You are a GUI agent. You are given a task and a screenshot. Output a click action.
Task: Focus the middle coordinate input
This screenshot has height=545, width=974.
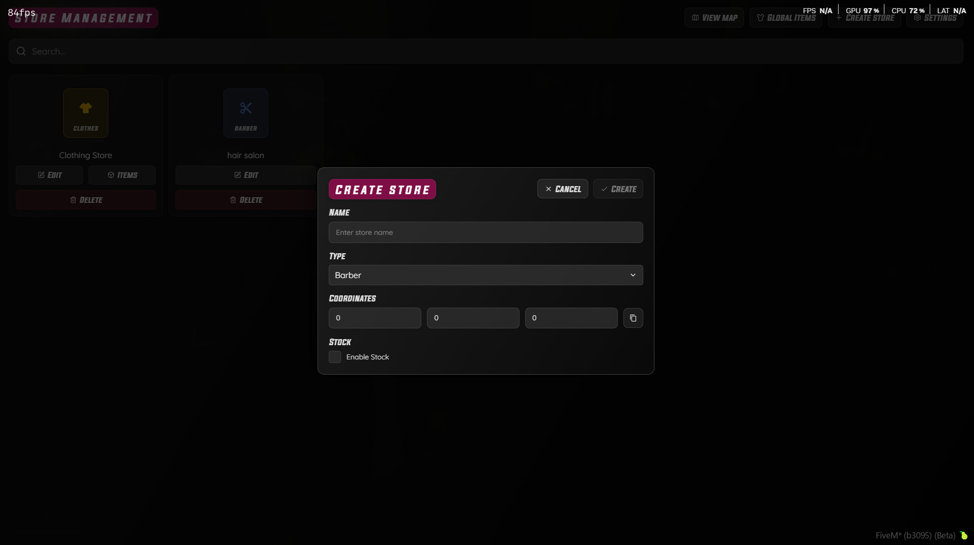473,318
